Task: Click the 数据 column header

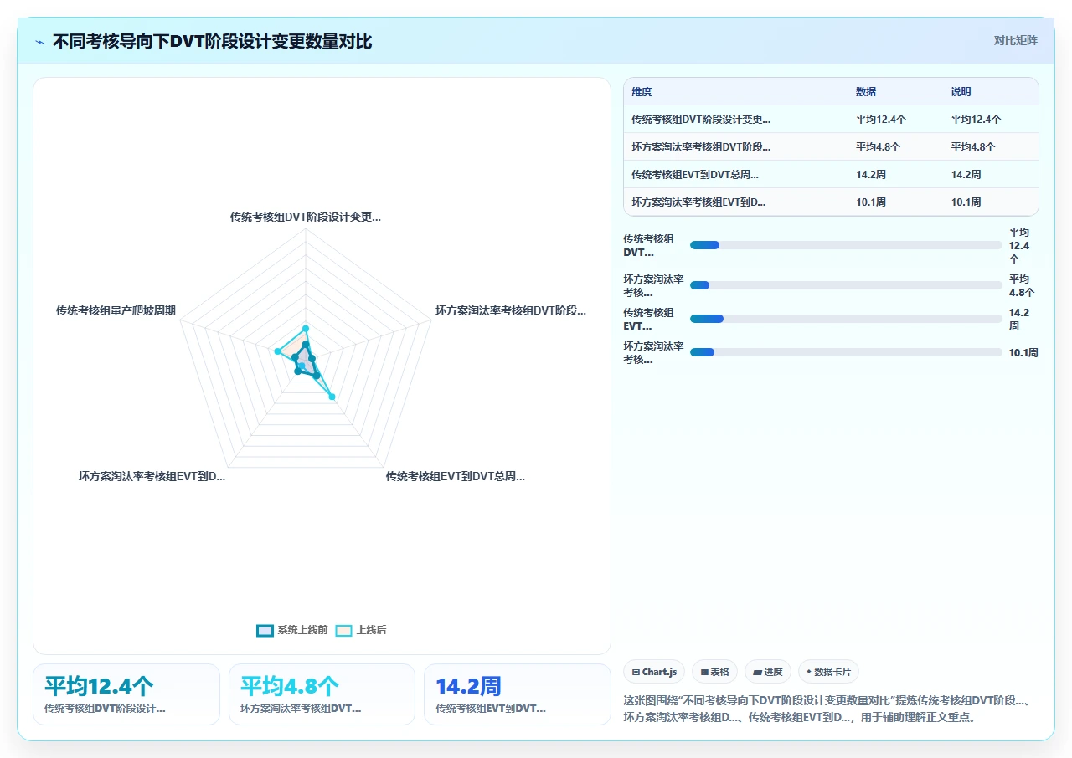Action: coord(866,92)
